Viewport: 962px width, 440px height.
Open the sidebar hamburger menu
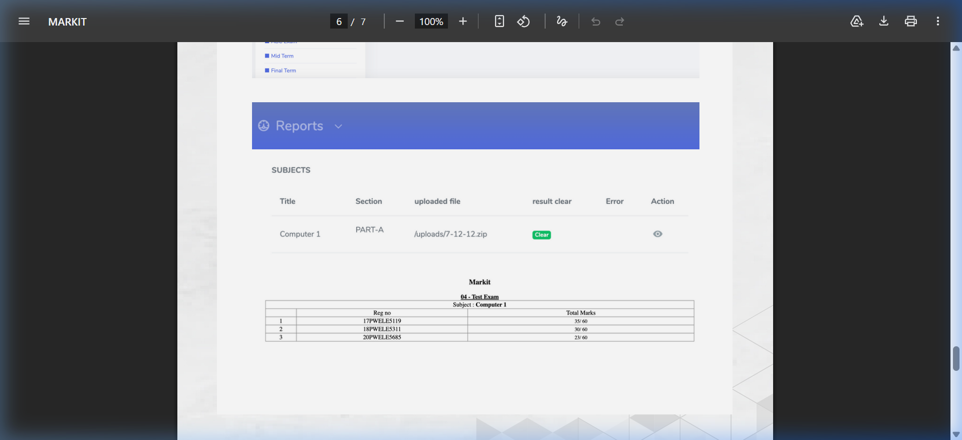pyautogui.click(x=24, y=21)
